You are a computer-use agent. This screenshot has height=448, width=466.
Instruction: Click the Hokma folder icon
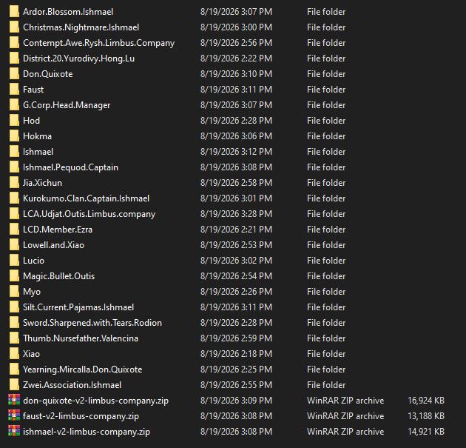click(14, 136)
